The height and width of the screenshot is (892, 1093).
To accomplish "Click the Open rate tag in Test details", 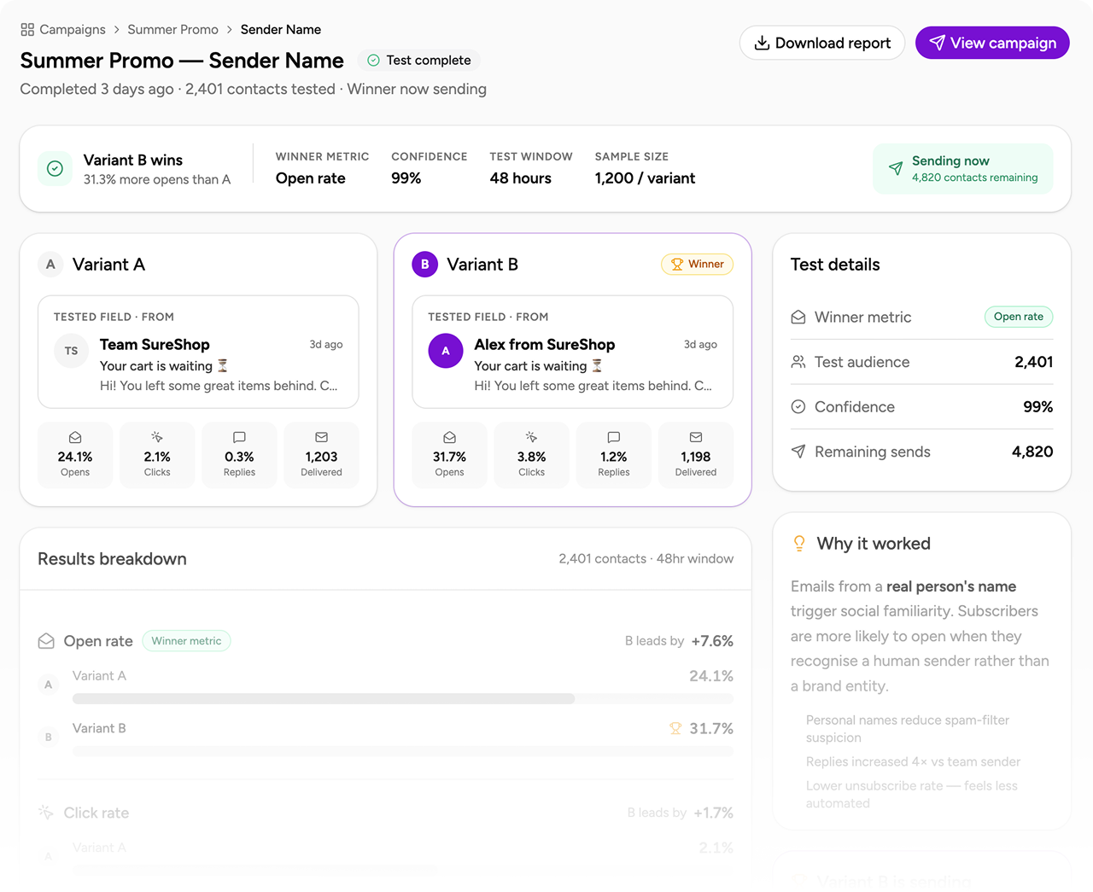I will [1018, 317].
